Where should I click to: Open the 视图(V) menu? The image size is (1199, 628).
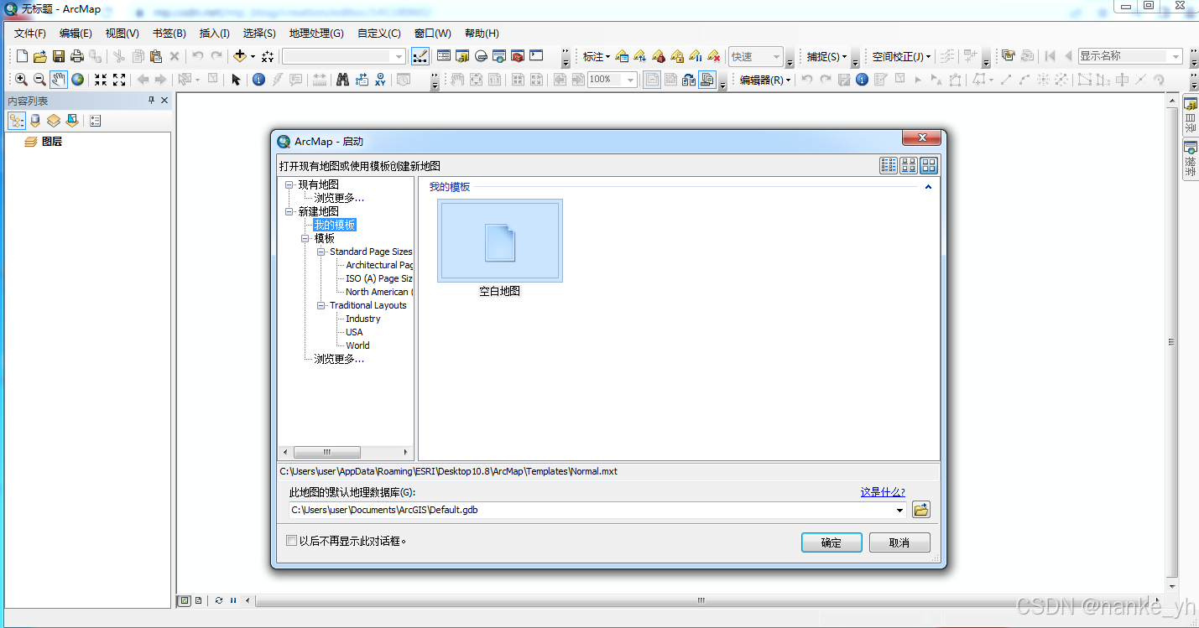tap(123, 34)
